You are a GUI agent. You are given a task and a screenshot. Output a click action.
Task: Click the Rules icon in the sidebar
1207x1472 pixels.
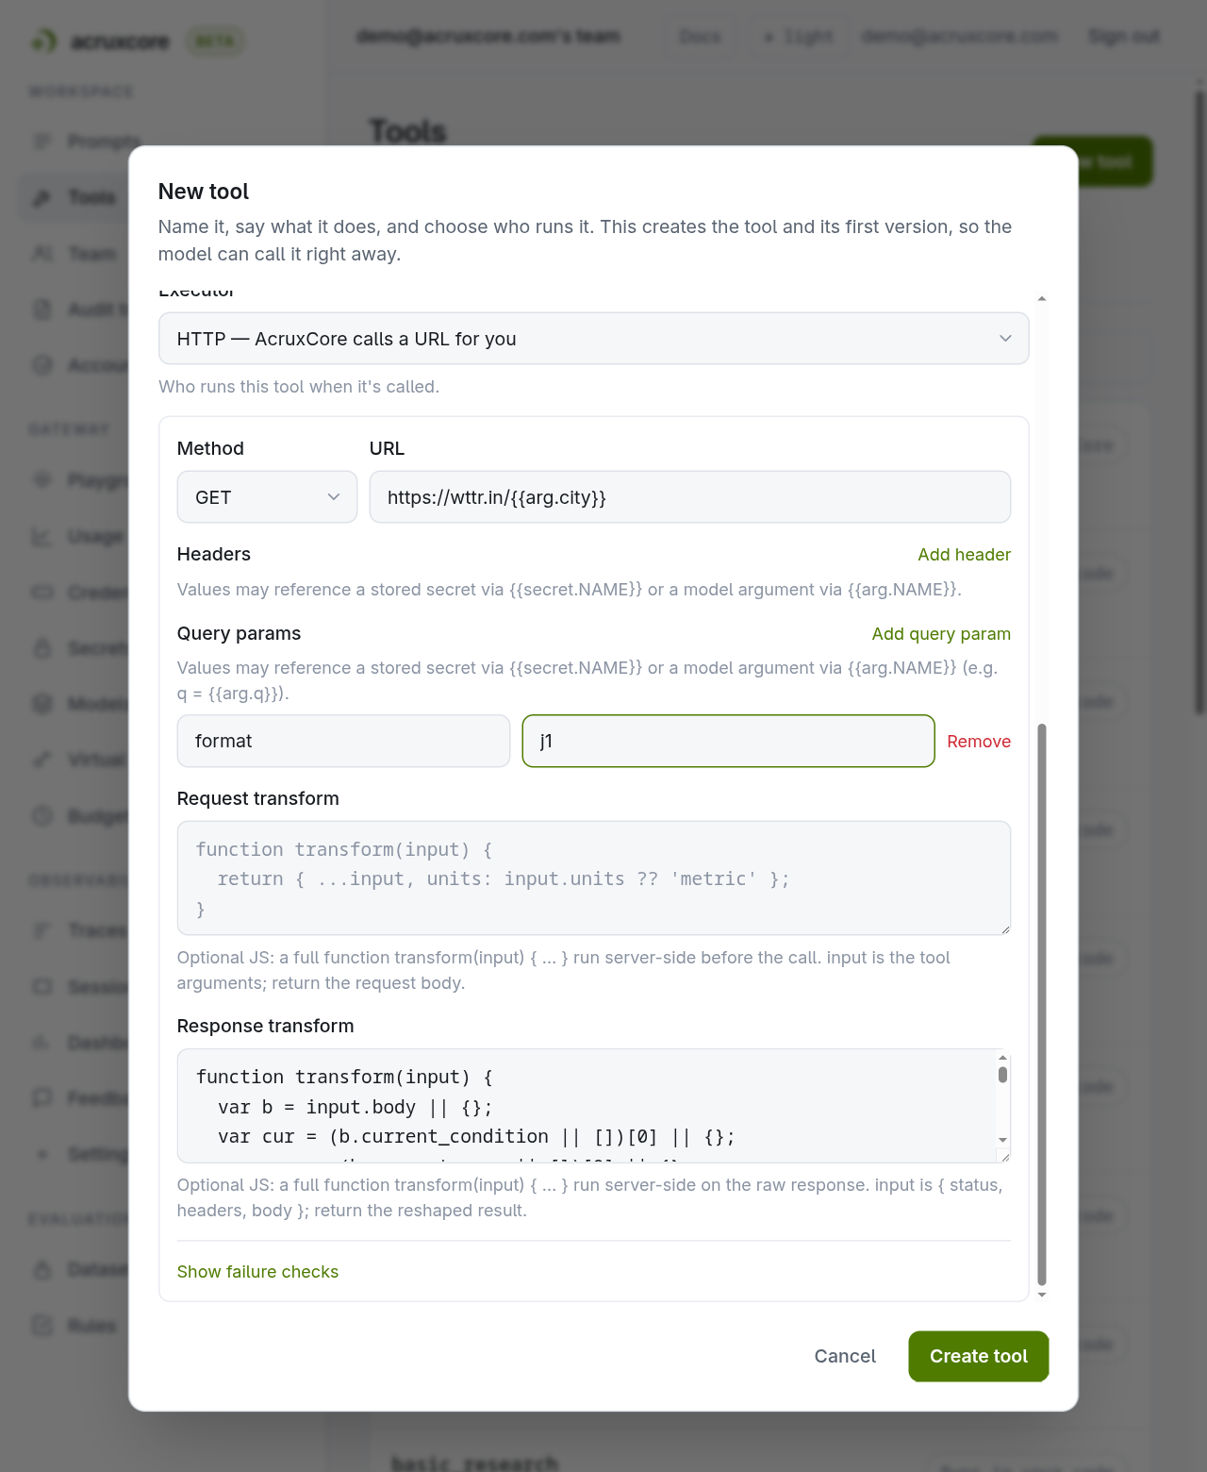[42, 1326]
